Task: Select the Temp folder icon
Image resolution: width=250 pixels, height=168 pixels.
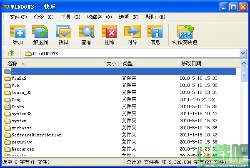Action: tap(7, 99)
